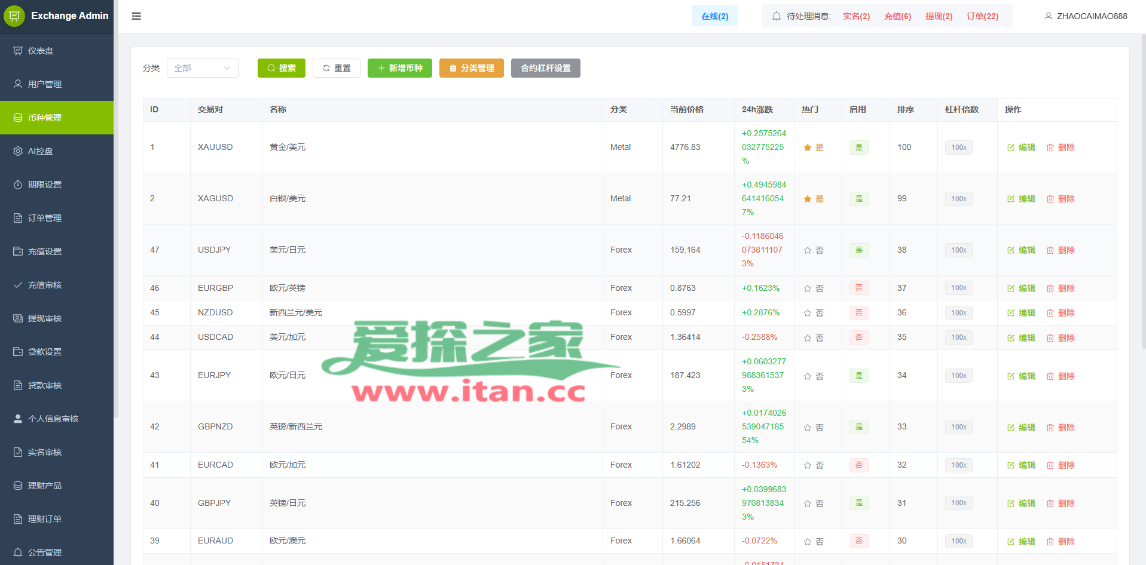Click the 提现审核 icon in sidebar

coord(18,318)
